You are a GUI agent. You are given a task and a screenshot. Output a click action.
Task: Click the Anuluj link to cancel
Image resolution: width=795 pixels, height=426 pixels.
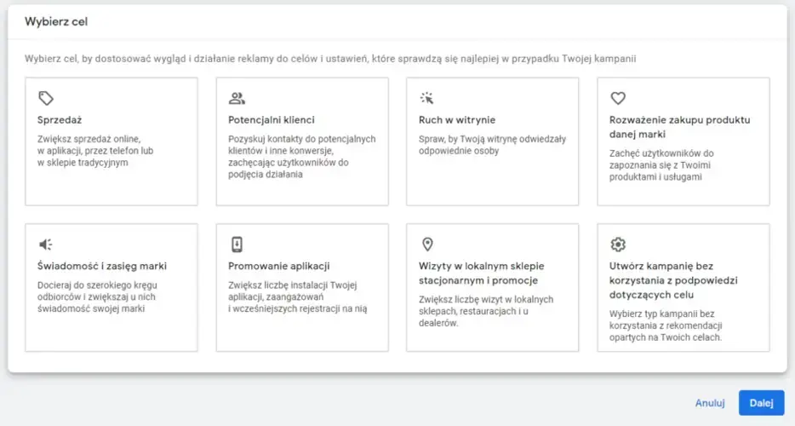pyautogui.click(x=709, y=403)
